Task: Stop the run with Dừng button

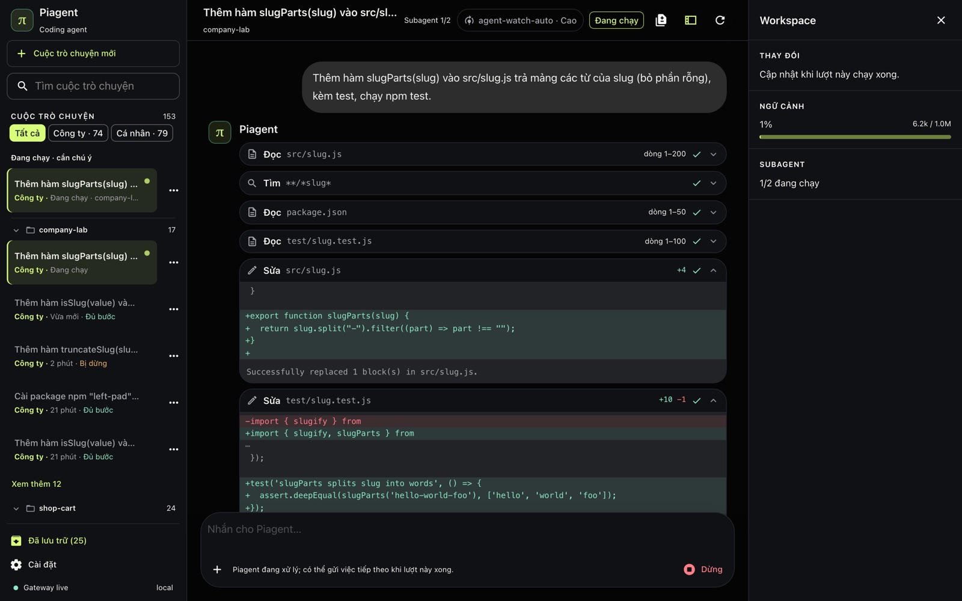Action: pyautogui.click(x=703, y=569)
